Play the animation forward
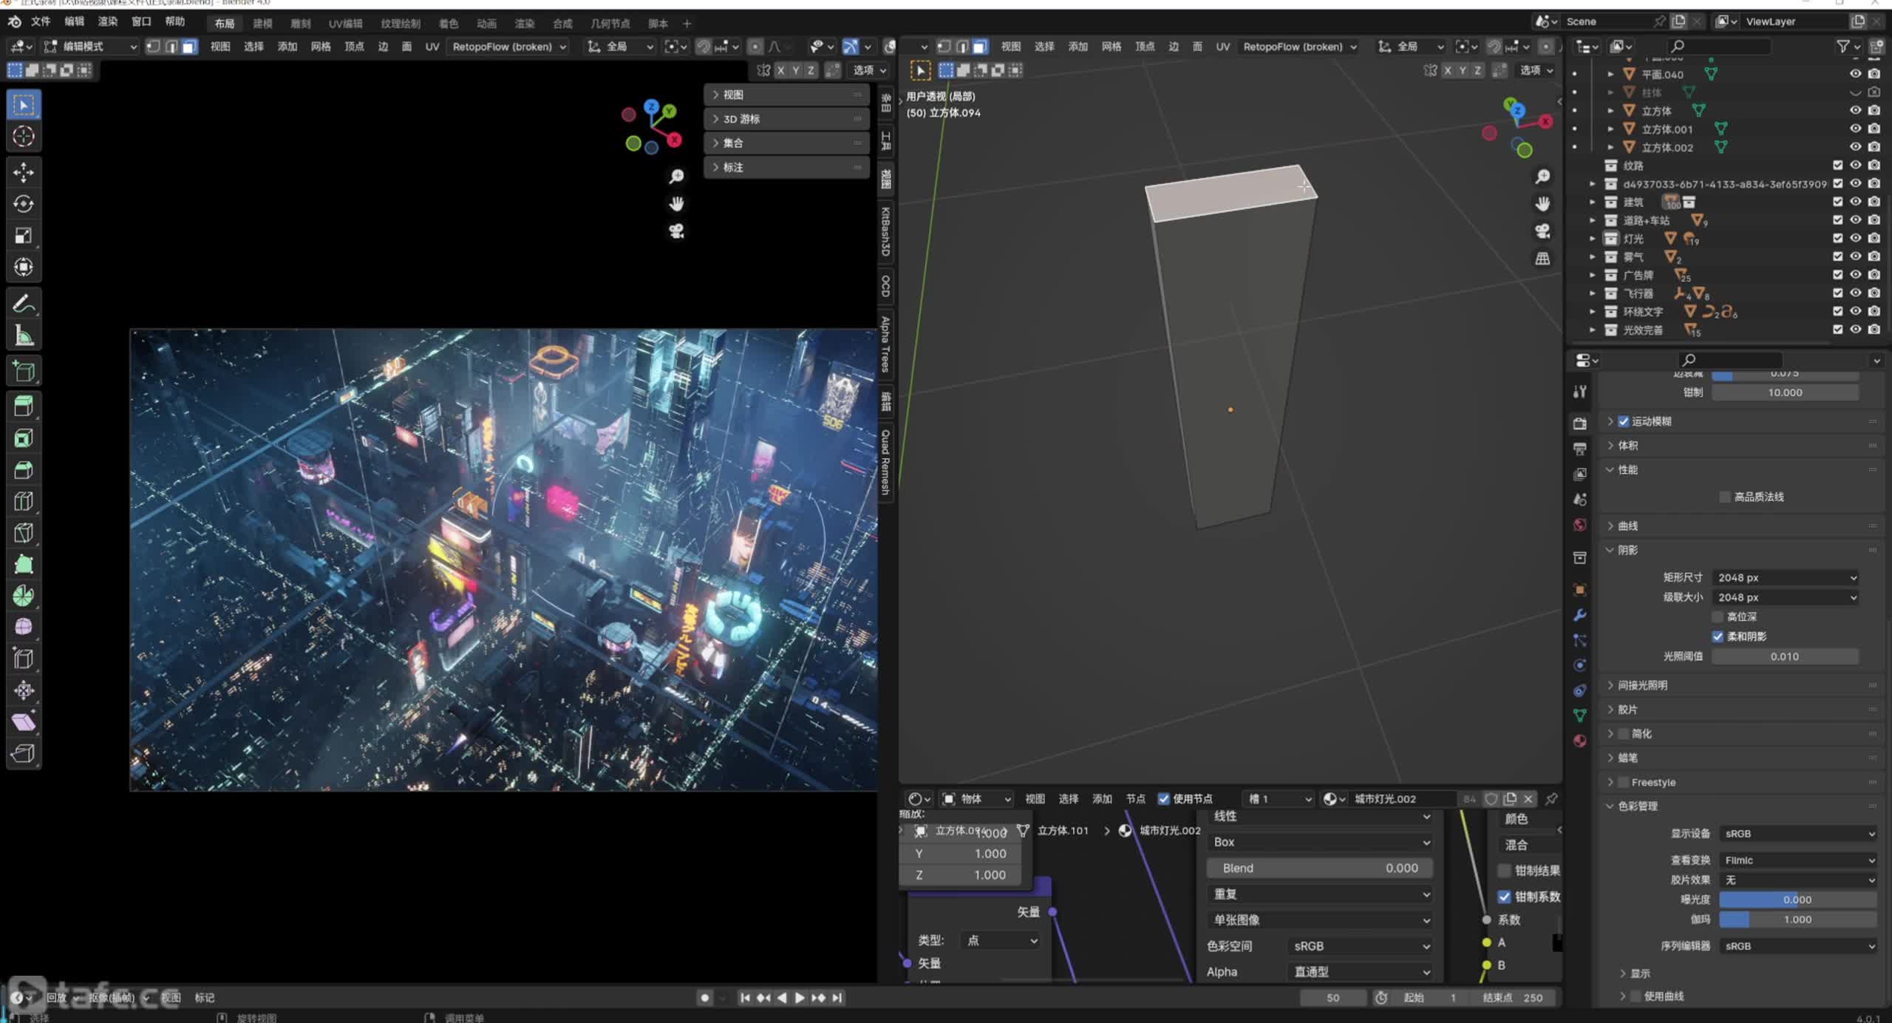The height and width of the screenshot is (1023, 1892). coord(800,998)
